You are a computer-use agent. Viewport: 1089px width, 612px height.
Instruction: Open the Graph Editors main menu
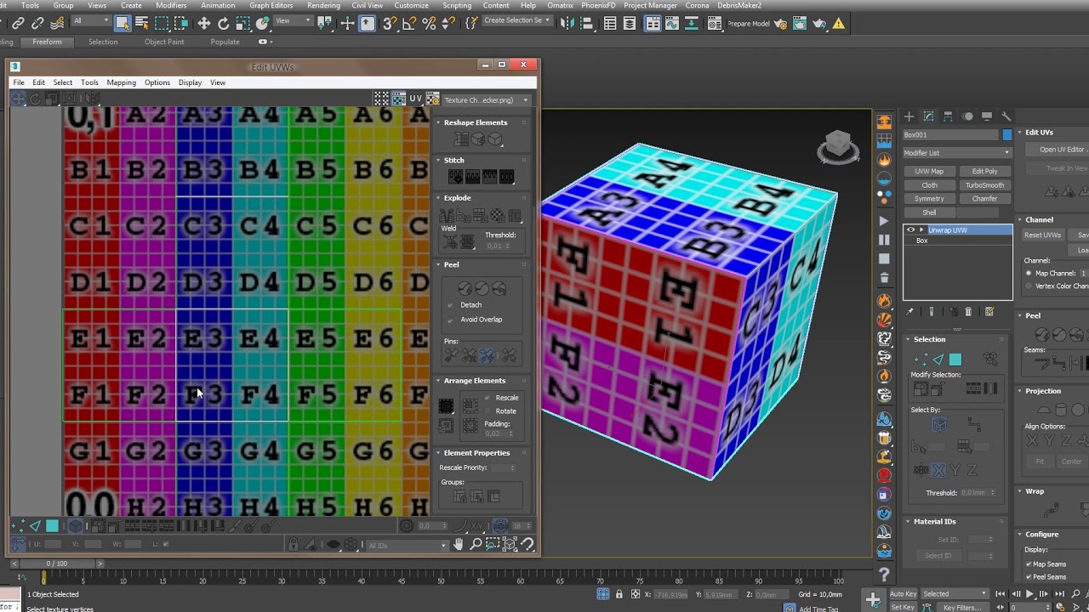[x=271, y=5]
